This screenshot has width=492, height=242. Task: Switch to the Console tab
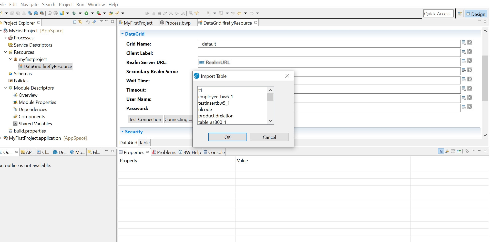(x=214, y=152)
